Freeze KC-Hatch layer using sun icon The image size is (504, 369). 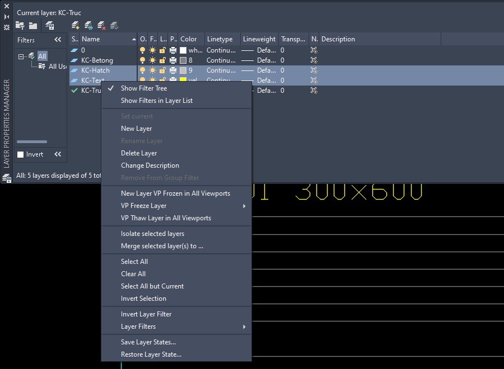click(x=153, y=70)
